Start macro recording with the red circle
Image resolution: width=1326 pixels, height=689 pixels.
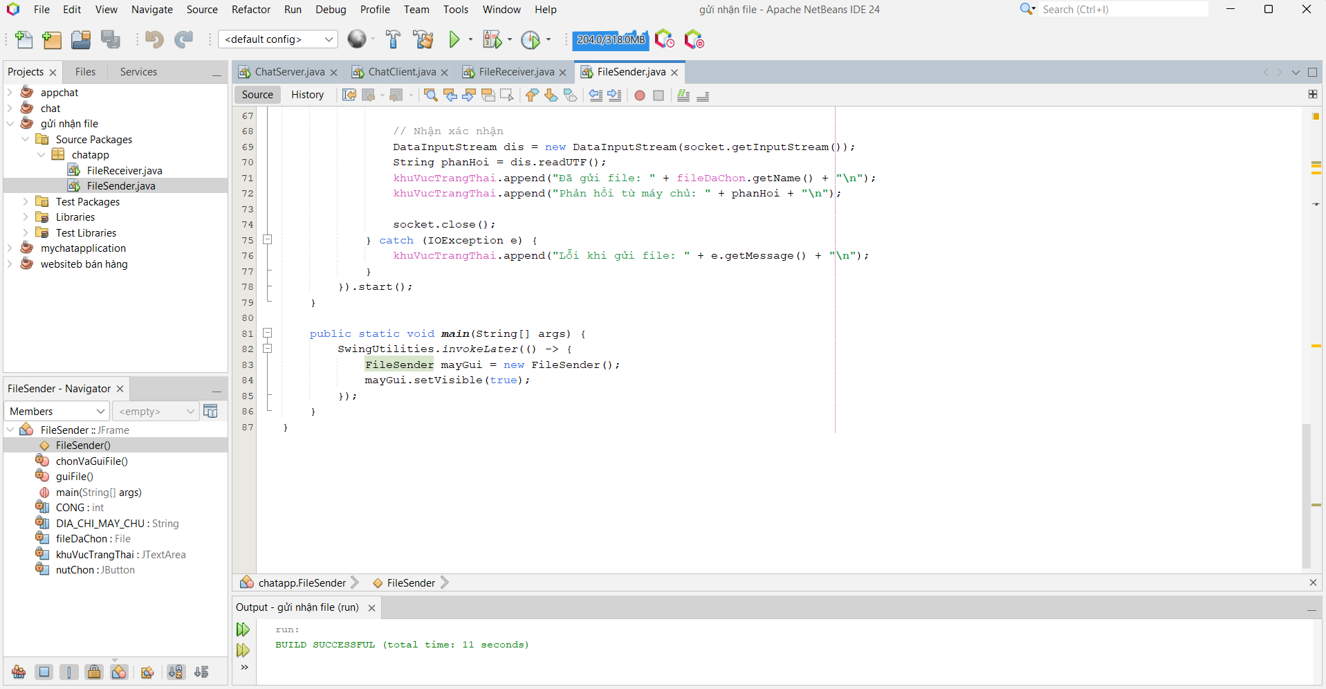point(640,95)
